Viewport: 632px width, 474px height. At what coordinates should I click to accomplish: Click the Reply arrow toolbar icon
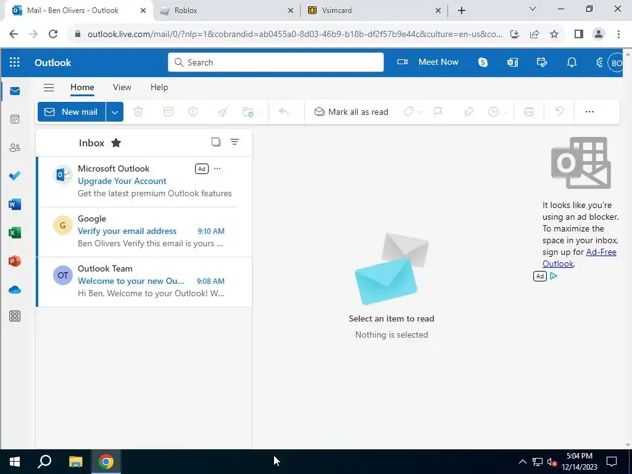coord(284,112)
